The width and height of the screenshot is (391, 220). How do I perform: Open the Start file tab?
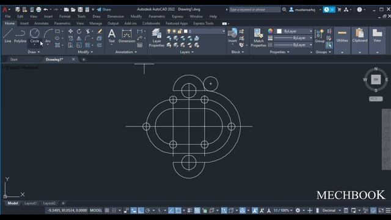[x=14, y=60]
